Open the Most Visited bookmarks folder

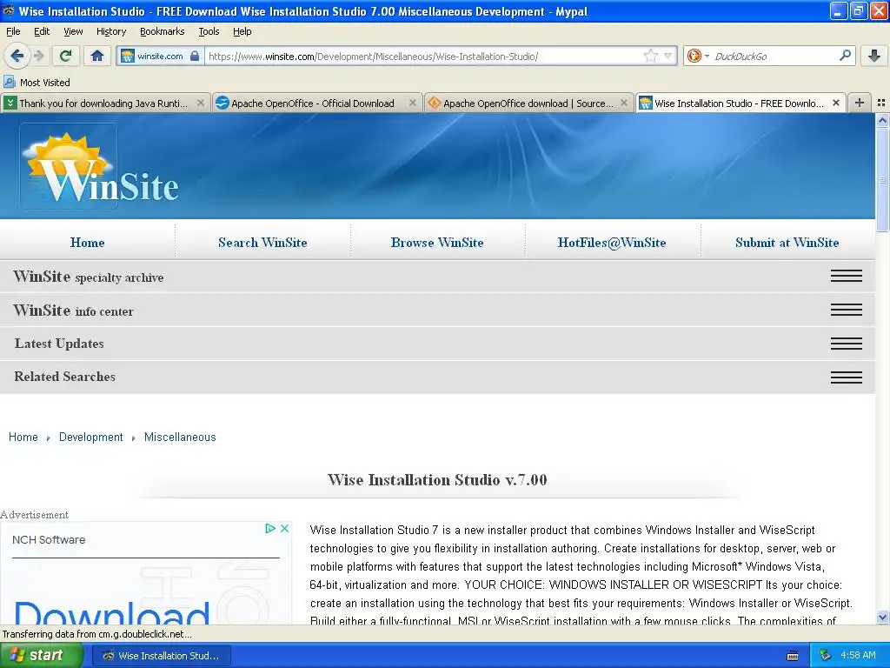tap(37, 83)
